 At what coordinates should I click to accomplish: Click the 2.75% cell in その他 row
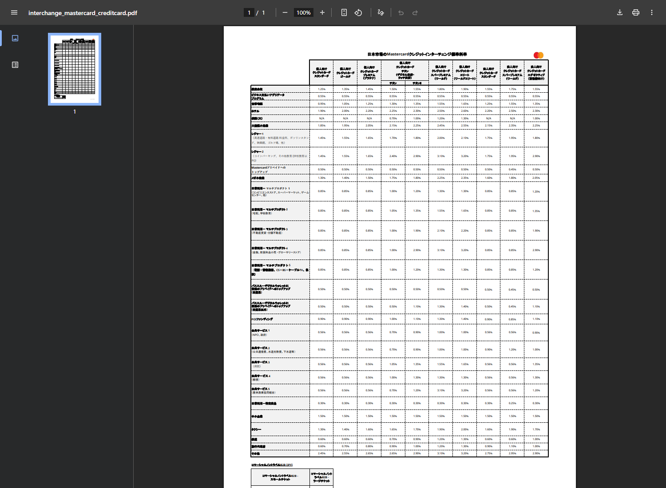[488, 453]
